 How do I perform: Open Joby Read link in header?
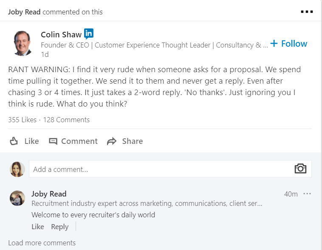click(24, 12)
